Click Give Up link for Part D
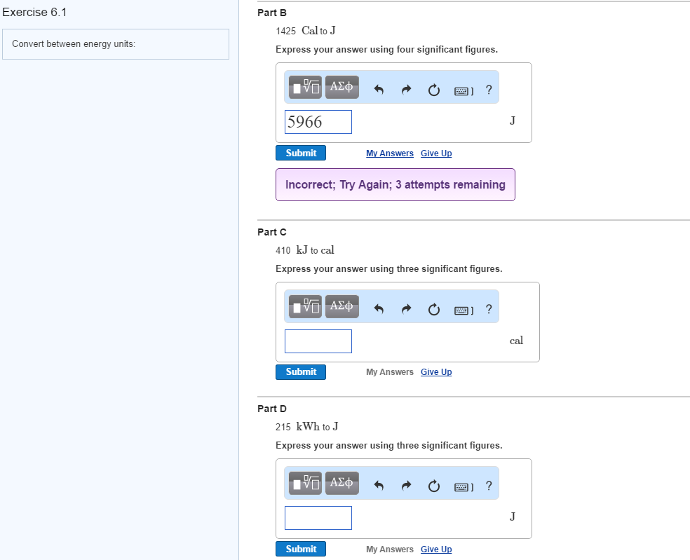This screenshot has height=560, width=690. click(436, 549)
